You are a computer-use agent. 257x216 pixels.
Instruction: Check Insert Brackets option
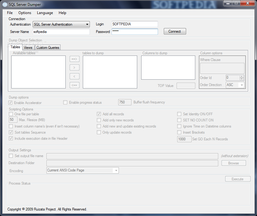pyautogui.click(x=179, y=132)
